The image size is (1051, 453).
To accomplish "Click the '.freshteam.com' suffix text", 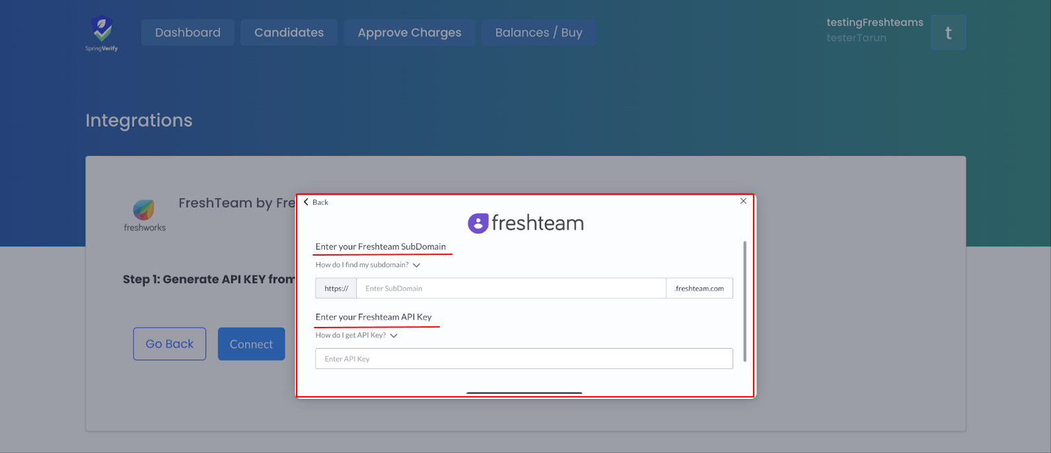I will click(700, 288).
